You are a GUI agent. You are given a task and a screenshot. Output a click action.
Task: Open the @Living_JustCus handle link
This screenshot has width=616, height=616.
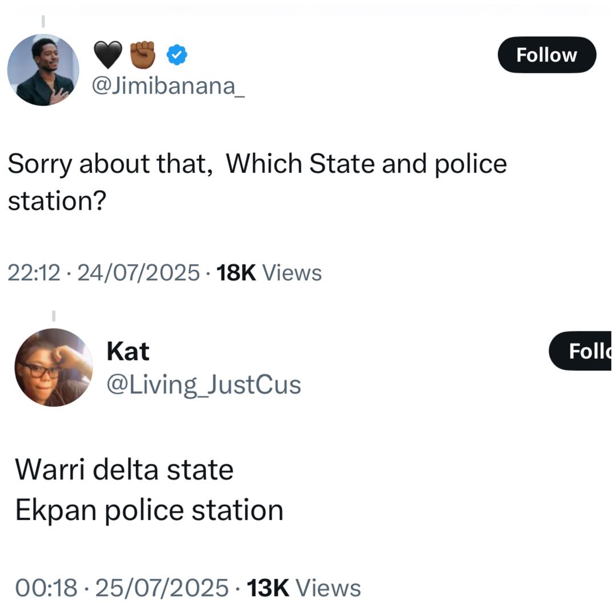point(204,385)
